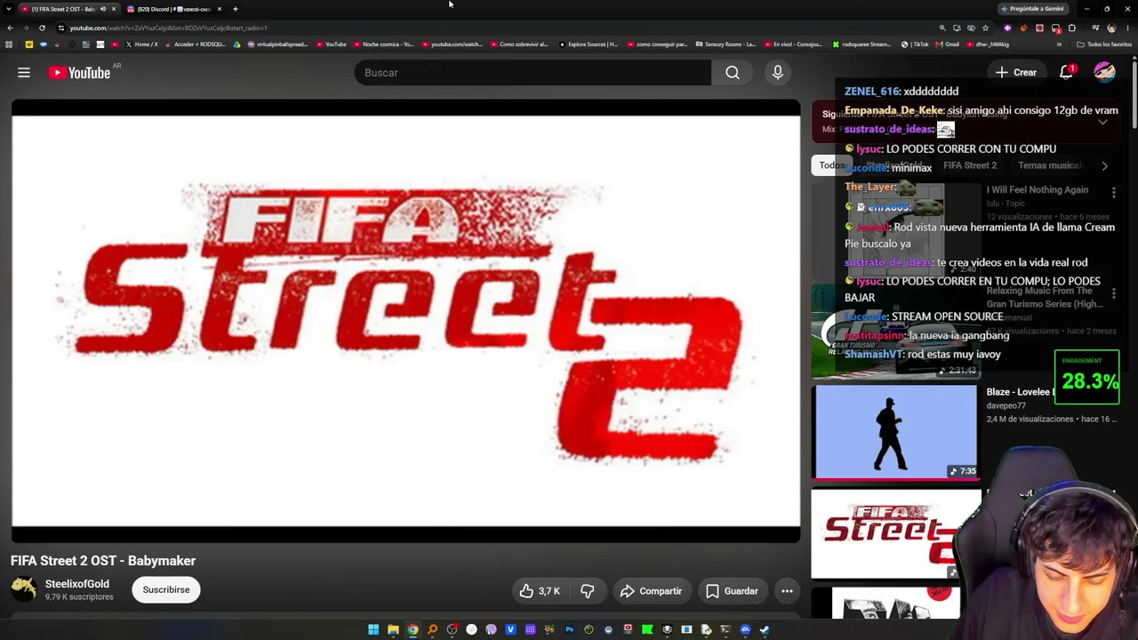Click the browser address bar URL
The width and height of the screenshot is (1138, 640).
[x=169, y=28]
